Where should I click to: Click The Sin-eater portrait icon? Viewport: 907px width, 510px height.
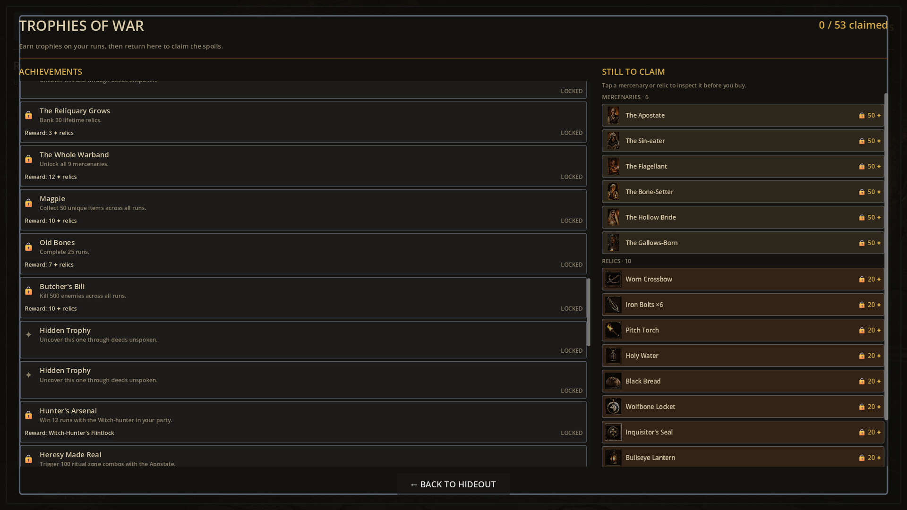point(613,141)
